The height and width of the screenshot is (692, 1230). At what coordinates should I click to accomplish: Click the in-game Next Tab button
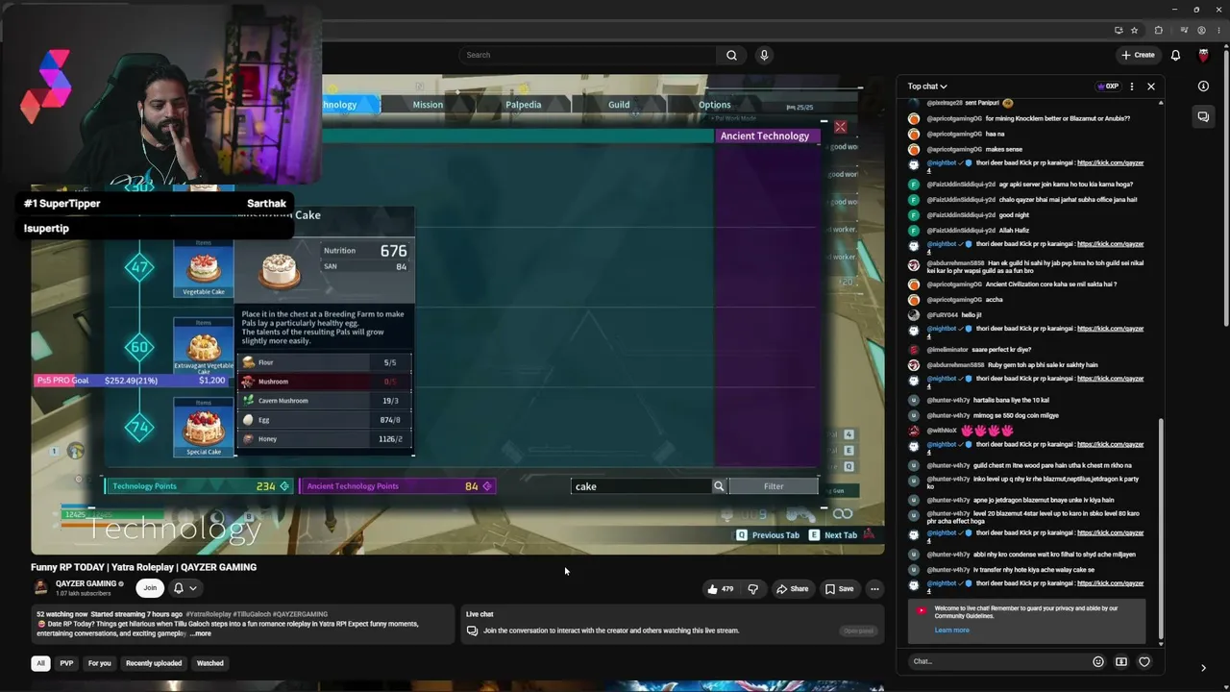coord(832,535)
